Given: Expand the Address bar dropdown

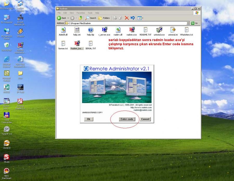Looking at the screenshot, I should pyautogui.click(x=188, y=23).
